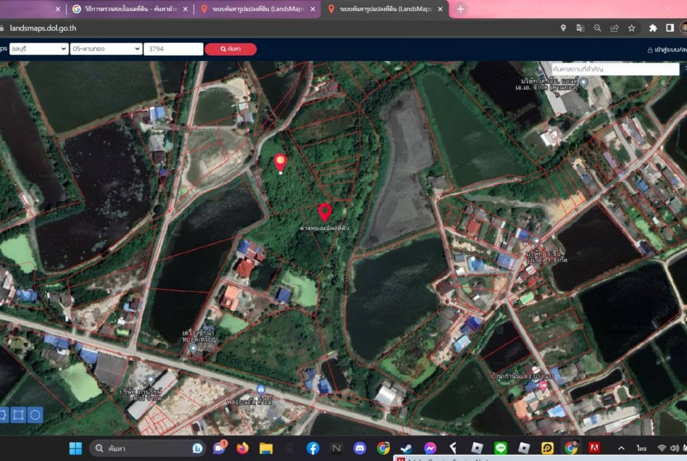Click the red ค้นหา search button

(x=230, y=49)
